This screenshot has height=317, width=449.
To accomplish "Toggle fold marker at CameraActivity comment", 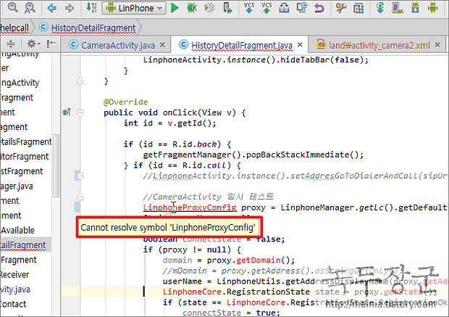I will (x=80, y=197).
